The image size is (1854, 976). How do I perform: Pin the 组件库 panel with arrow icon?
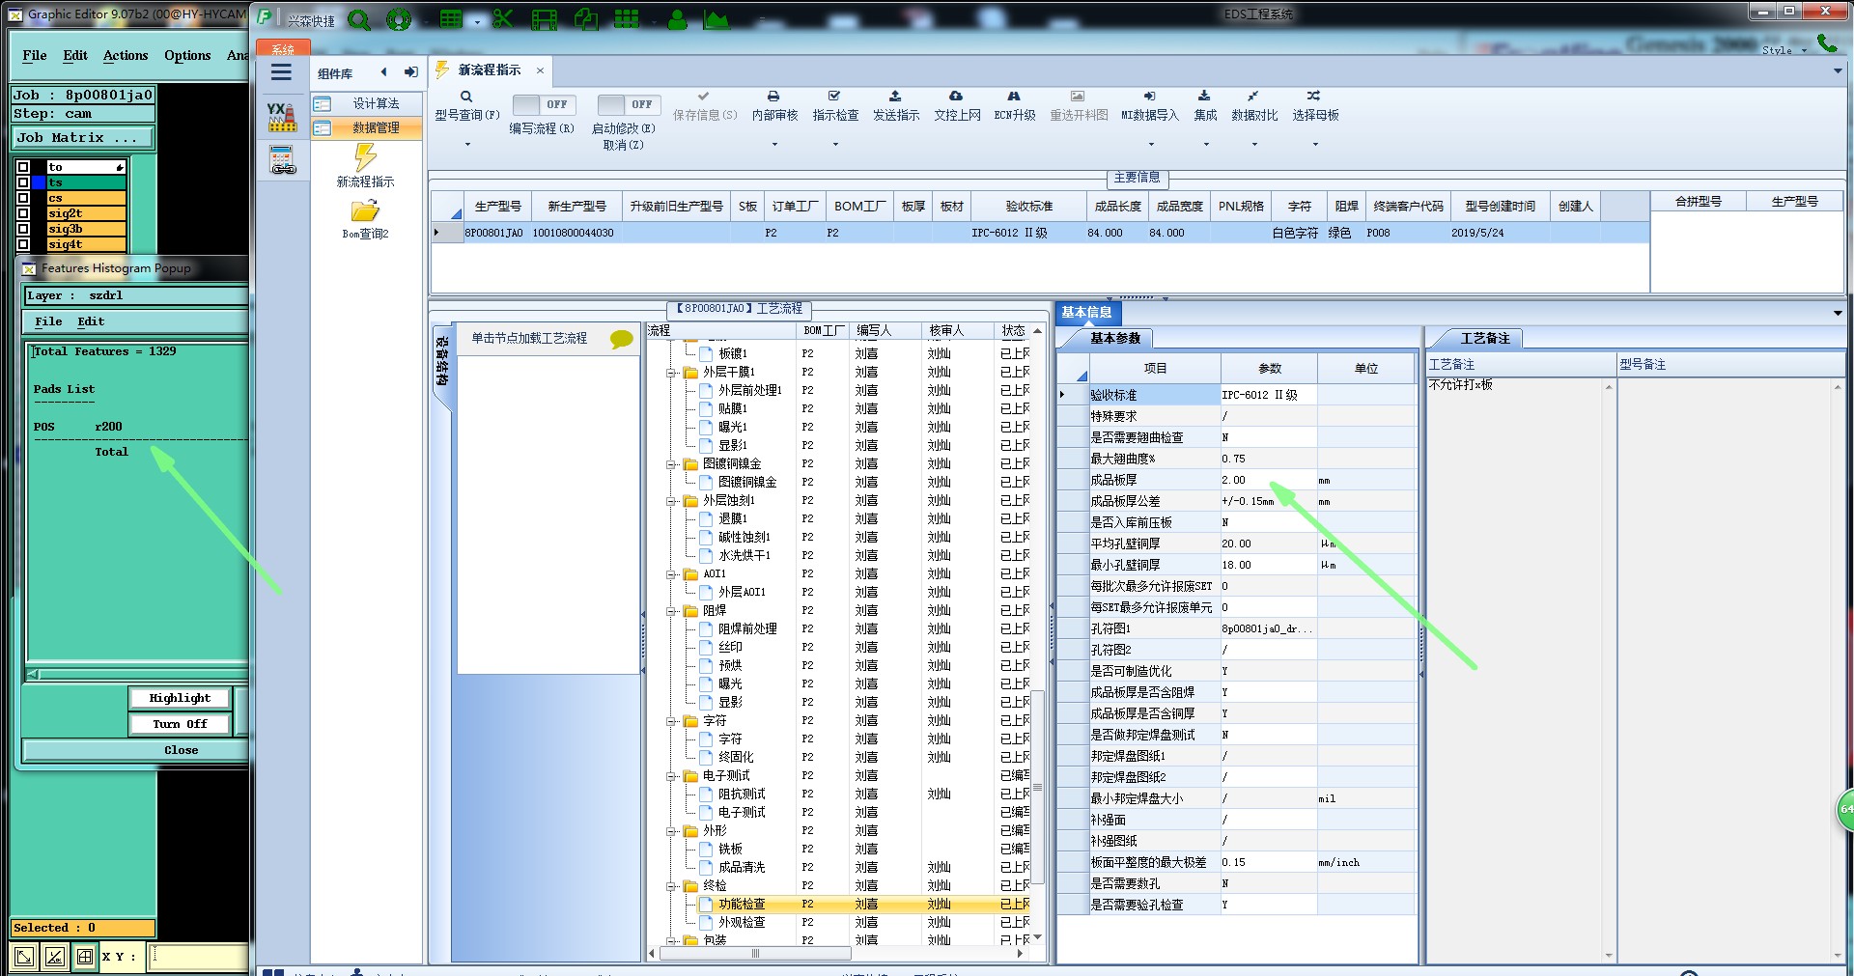pos(411,72)
